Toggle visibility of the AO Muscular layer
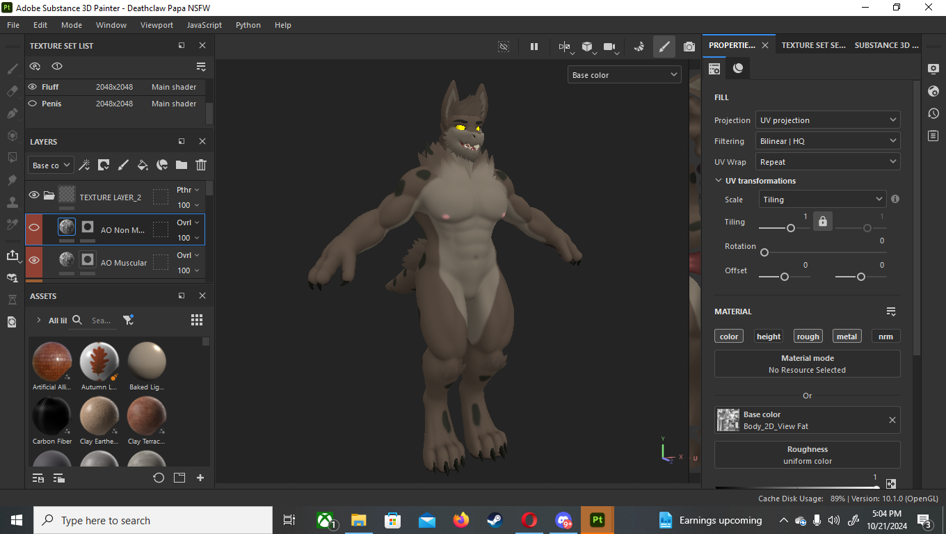The width and height of the screenshot is (946, 534). point(34,260)
